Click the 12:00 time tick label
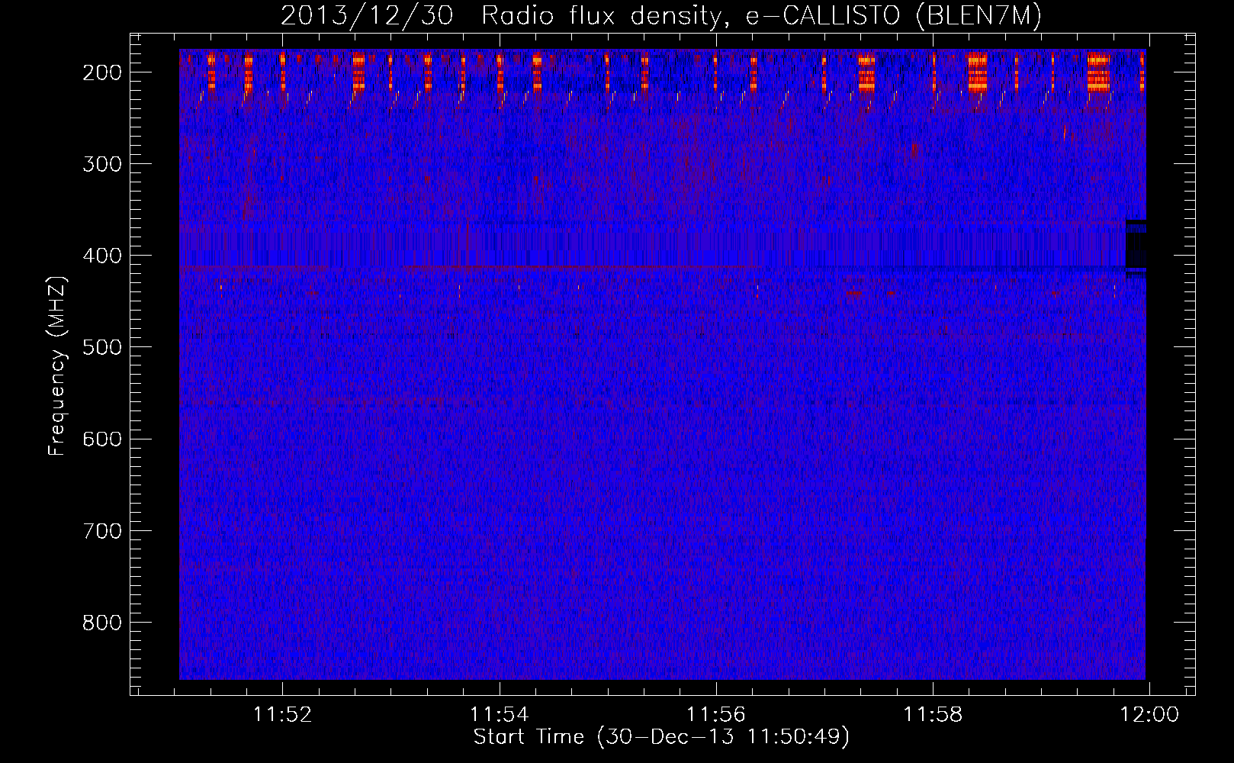Screen dimensions: 1234x763 pyautogui.click(x=1149, y=715)
